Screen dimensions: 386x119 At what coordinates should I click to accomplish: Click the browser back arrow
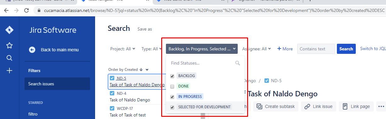[6, 10]
